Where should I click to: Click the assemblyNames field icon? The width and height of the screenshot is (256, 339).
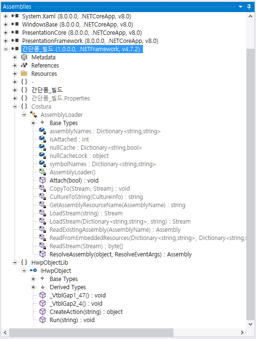(x=43, y=131)
